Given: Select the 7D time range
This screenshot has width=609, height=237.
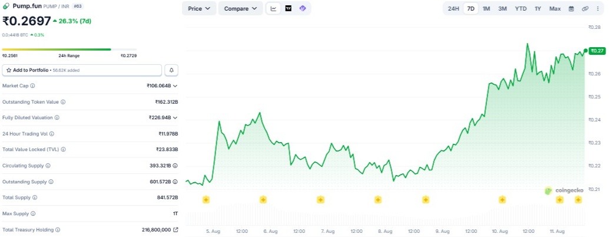Looking at the screenshot, I should (x=471, y=8).
